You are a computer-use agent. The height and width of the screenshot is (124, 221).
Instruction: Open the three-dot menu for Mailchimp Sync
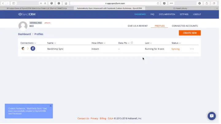[x=192, y=49]
